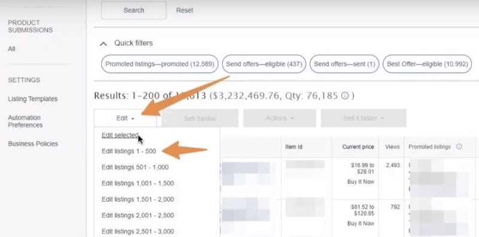Click the info icon beside results quantity

pos(345,96)
